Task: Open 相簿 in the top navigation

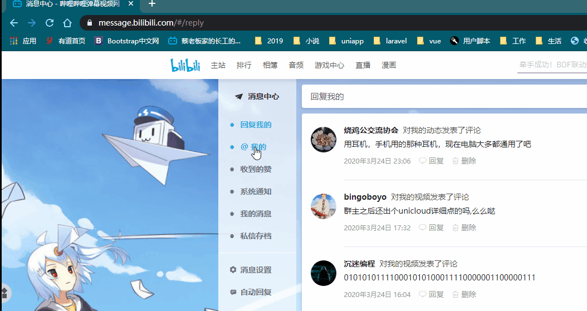Action: point(270,65)
